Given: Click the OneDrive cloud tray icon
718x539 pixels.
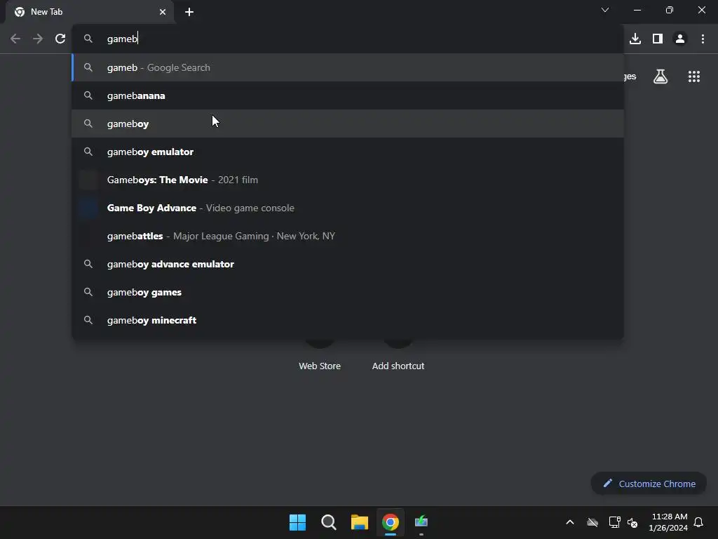Looking at the screenshot, I should point(592,522).
